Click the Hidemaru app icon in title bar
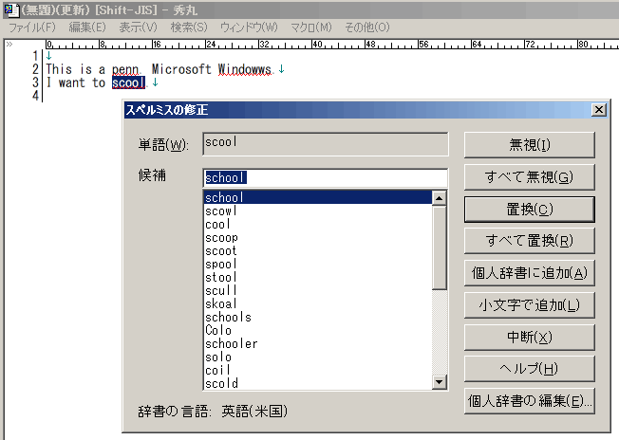This screenshot has height=440, width=619. tap(9, 9)
